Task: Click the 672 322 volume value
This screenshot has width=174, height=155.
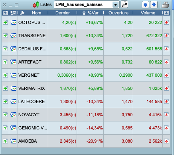Action: pyautogui.click(x=154, y=36)
